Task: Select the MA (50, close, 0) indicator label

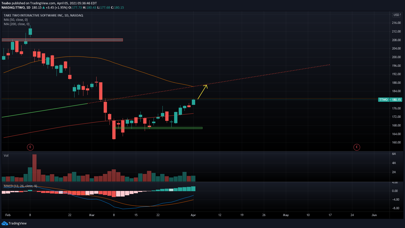Action: (16, 20)
